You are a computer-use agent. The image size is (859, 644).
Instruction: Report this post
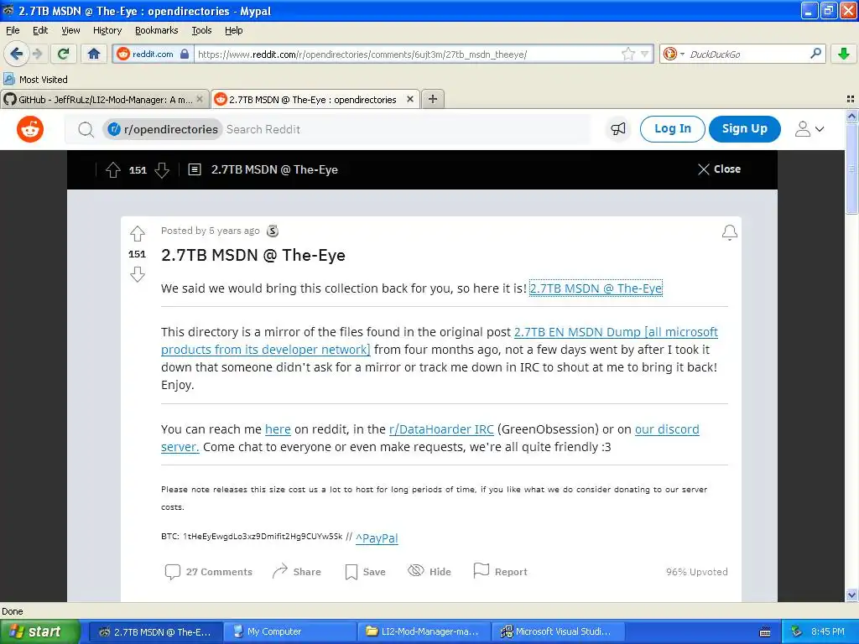pos(500,572)
